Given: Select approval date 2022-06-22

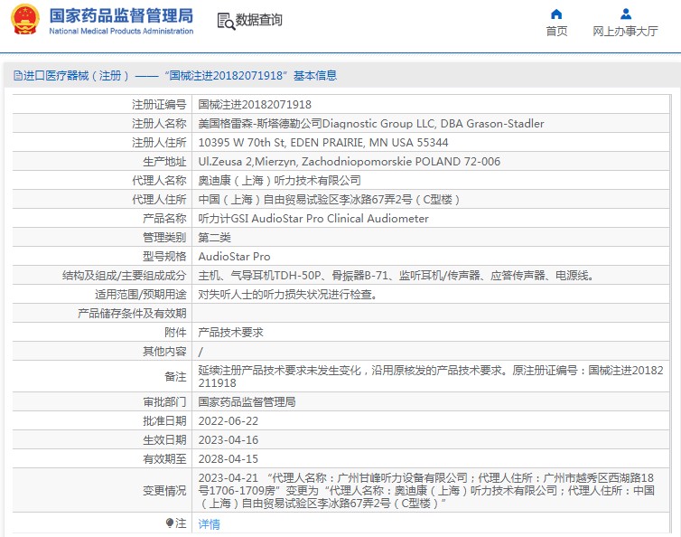Looking at the screenshot, I should [x=228, y=421].
